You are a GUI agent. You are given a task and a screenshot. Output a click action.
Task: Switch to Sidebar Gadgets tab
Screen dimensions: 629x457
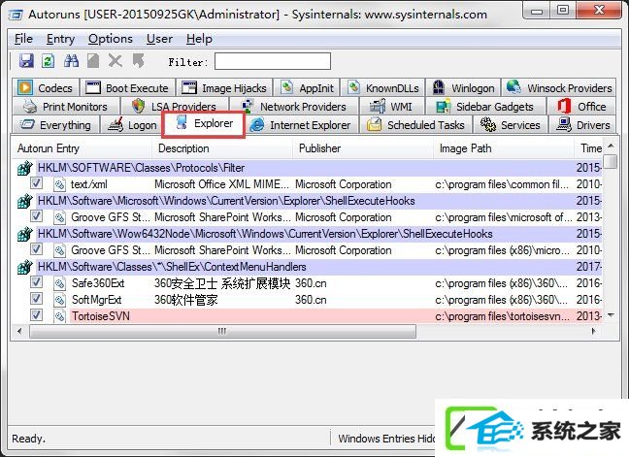pos(485,107)
